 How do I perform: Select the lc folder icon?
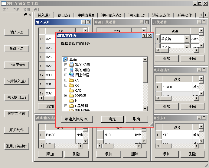[71, 101]
